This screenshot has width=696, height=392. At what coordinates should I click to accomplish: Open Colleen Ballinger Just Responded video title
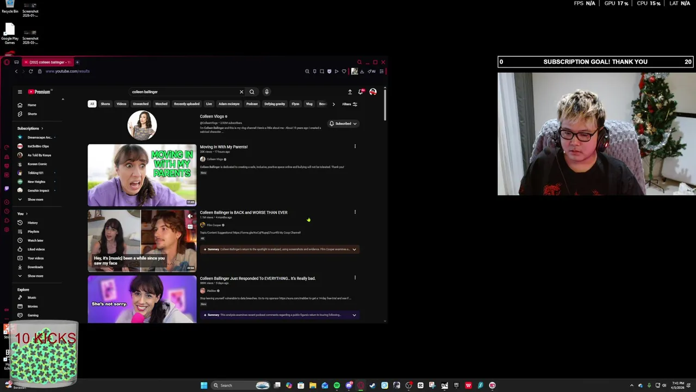257,278
